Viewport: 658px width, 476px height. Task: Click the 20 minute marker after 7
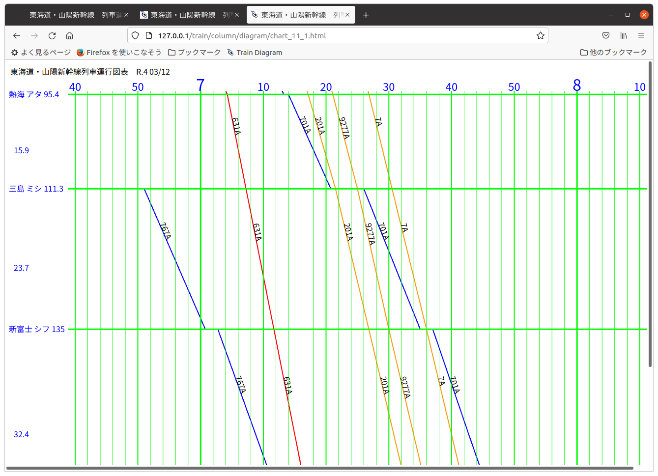[326, 87]
